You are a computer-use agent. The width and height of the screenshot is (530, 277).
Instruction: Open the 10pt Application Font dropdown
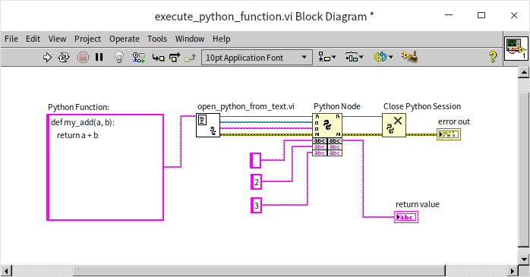point(257,58)
